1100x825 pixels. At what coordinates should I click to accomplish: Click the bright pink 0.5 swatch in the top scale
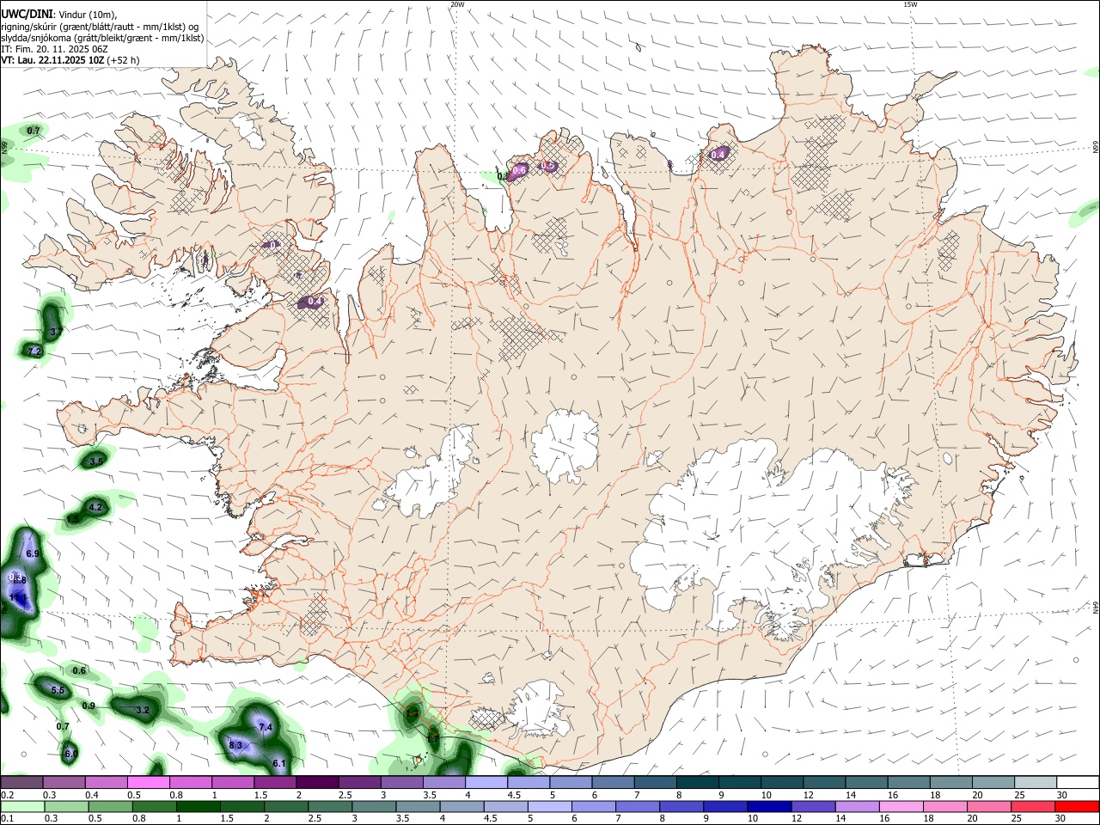[x=149, y=783]
